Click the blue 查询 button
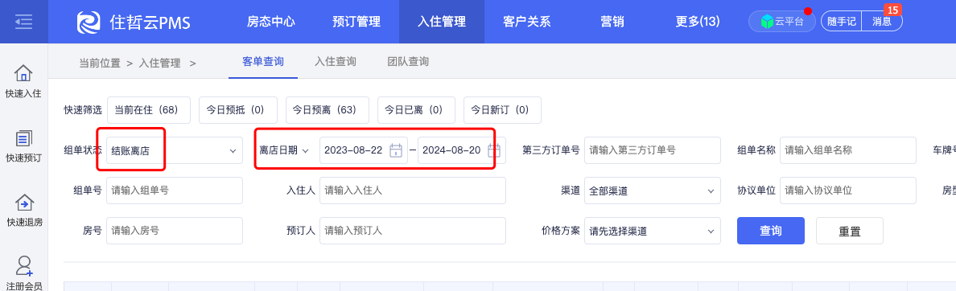This screenshot has height=291, width=956. 771,231
